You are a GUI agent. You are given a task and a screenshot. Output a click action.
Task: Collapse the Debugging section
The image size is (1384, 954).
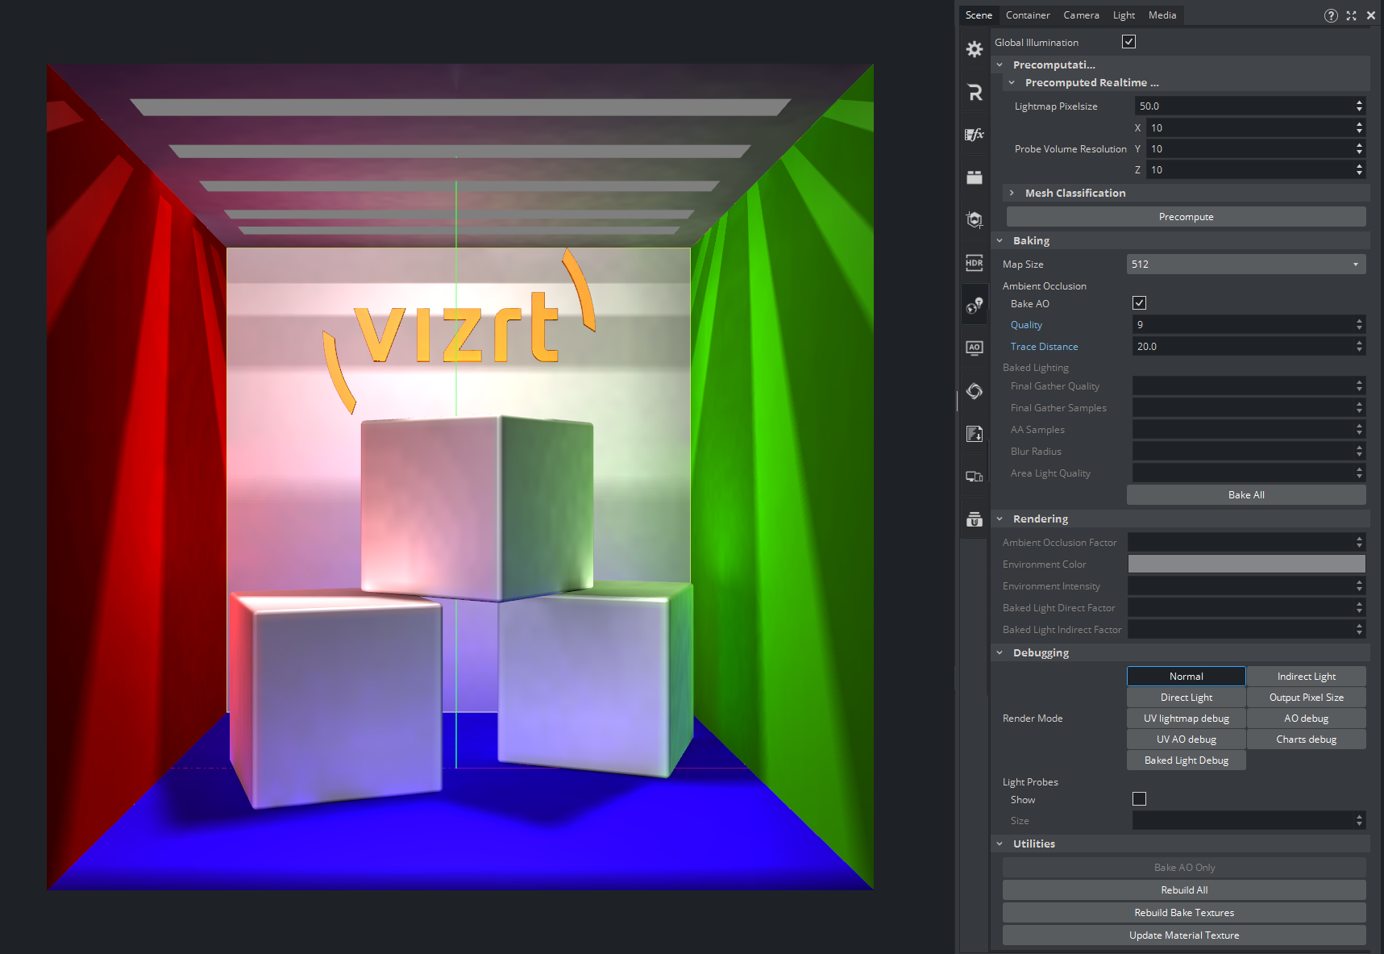click(x=1000, y=653)
